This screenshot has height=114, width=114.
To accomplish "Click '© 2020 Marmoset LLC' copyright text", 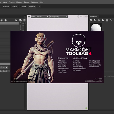I will pos(94,81).
